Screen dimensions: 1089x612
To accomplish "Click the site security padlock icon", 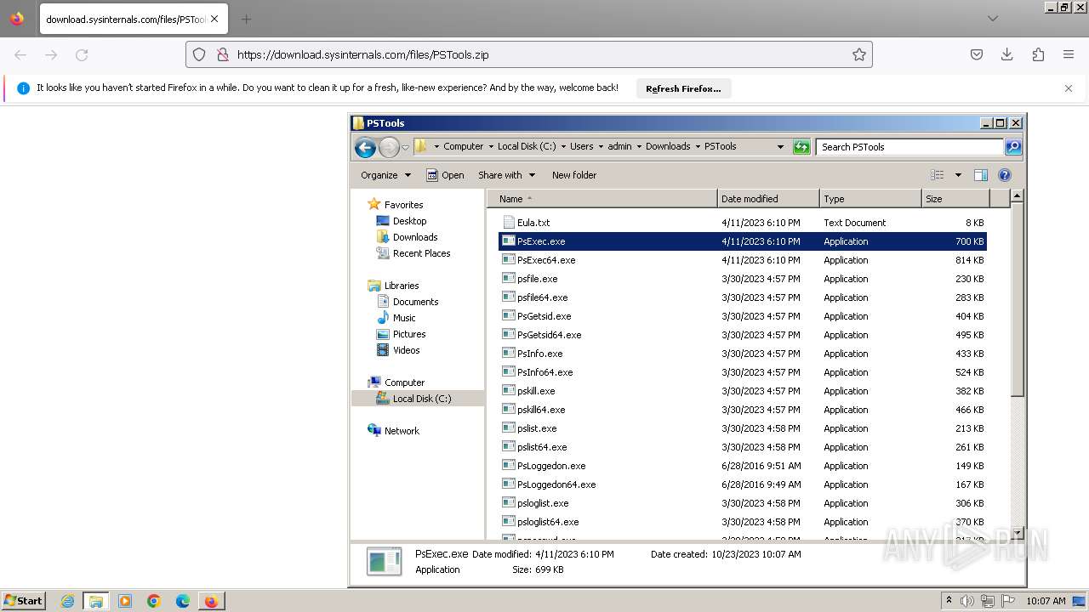I will point(222,54).
